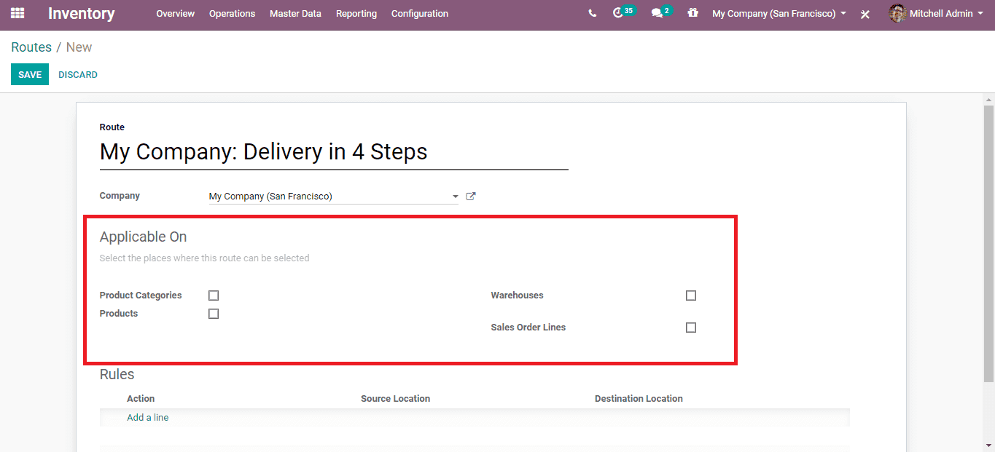
Task: Check the Warehouses checkbox
Action: tap(691, 296)
